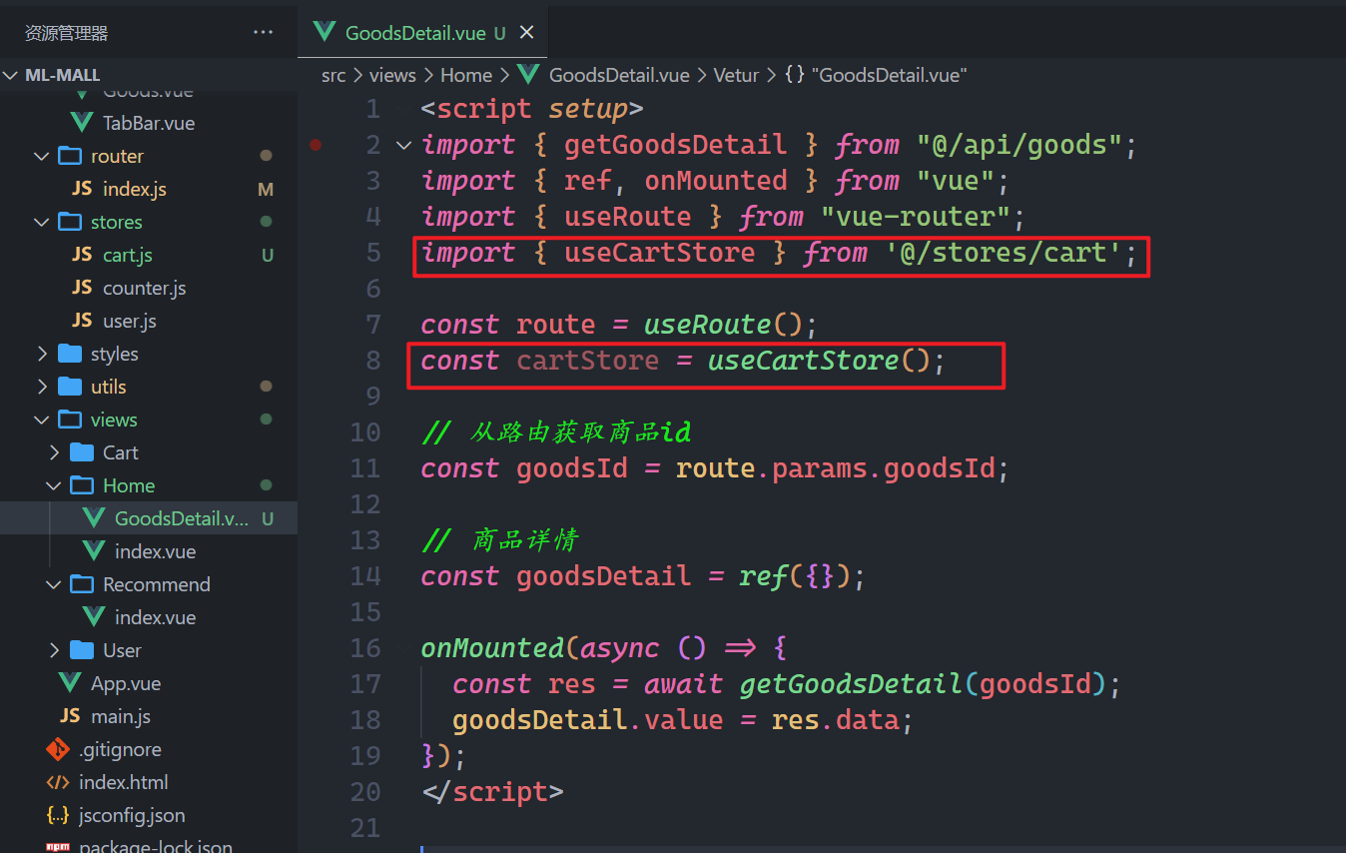Click the JS icon beside counter.js
The height and width of the screenshot is (853, 1346).
point(82,288)
